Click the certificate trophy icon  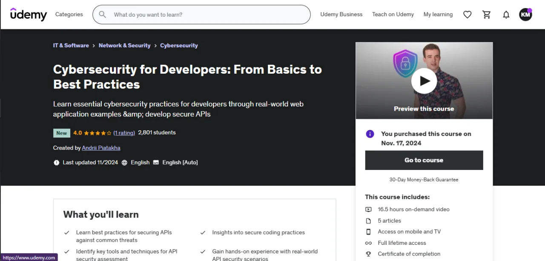[368, 254]
